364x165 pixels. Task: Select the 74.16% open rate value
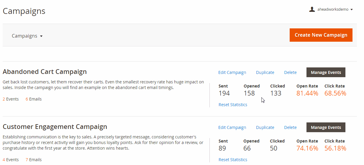(307, 148)
